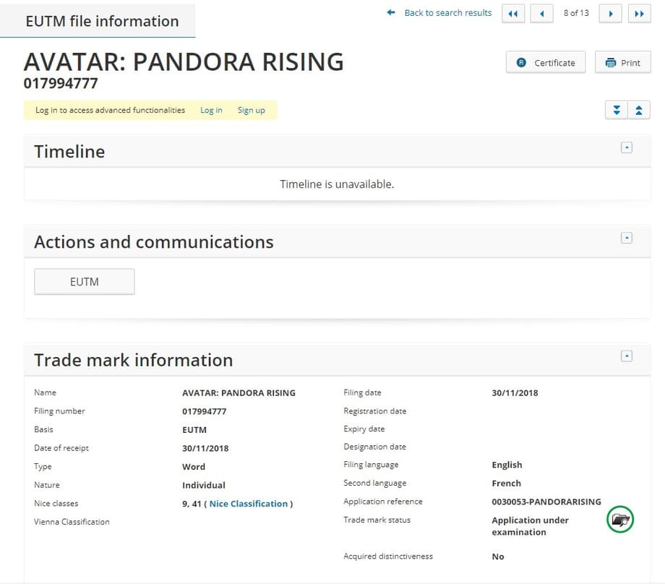Click the EUTM action button
Screen dimensions: 665x584
[85, 282]
